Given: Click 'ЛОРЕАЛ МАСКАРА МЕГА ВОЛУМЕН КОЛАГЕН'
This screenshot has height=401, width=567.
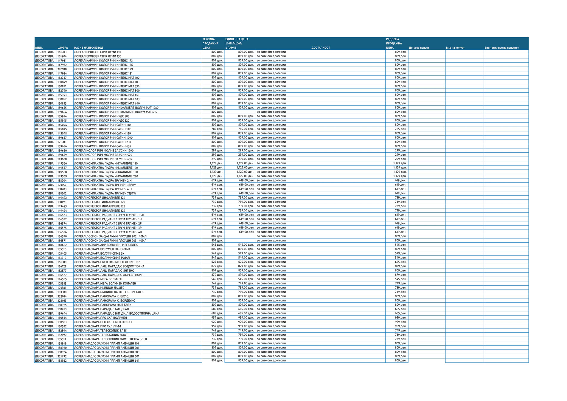Looking at the screenshot, I should pyautogui.click(x=105, y=284).
